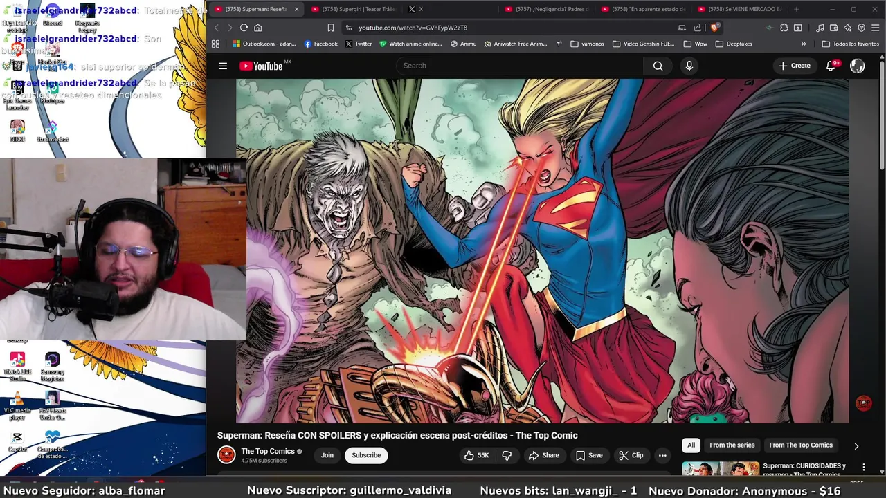886x498 pixels.
Task: Go back in browser history
Action: pyautogui.click(x=216, y=28)
